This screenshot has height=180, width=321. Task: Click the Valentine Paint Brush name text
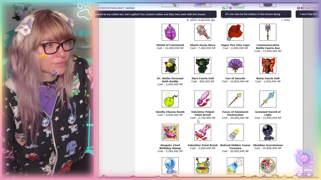pyautogui.click(x=203, y=145)
